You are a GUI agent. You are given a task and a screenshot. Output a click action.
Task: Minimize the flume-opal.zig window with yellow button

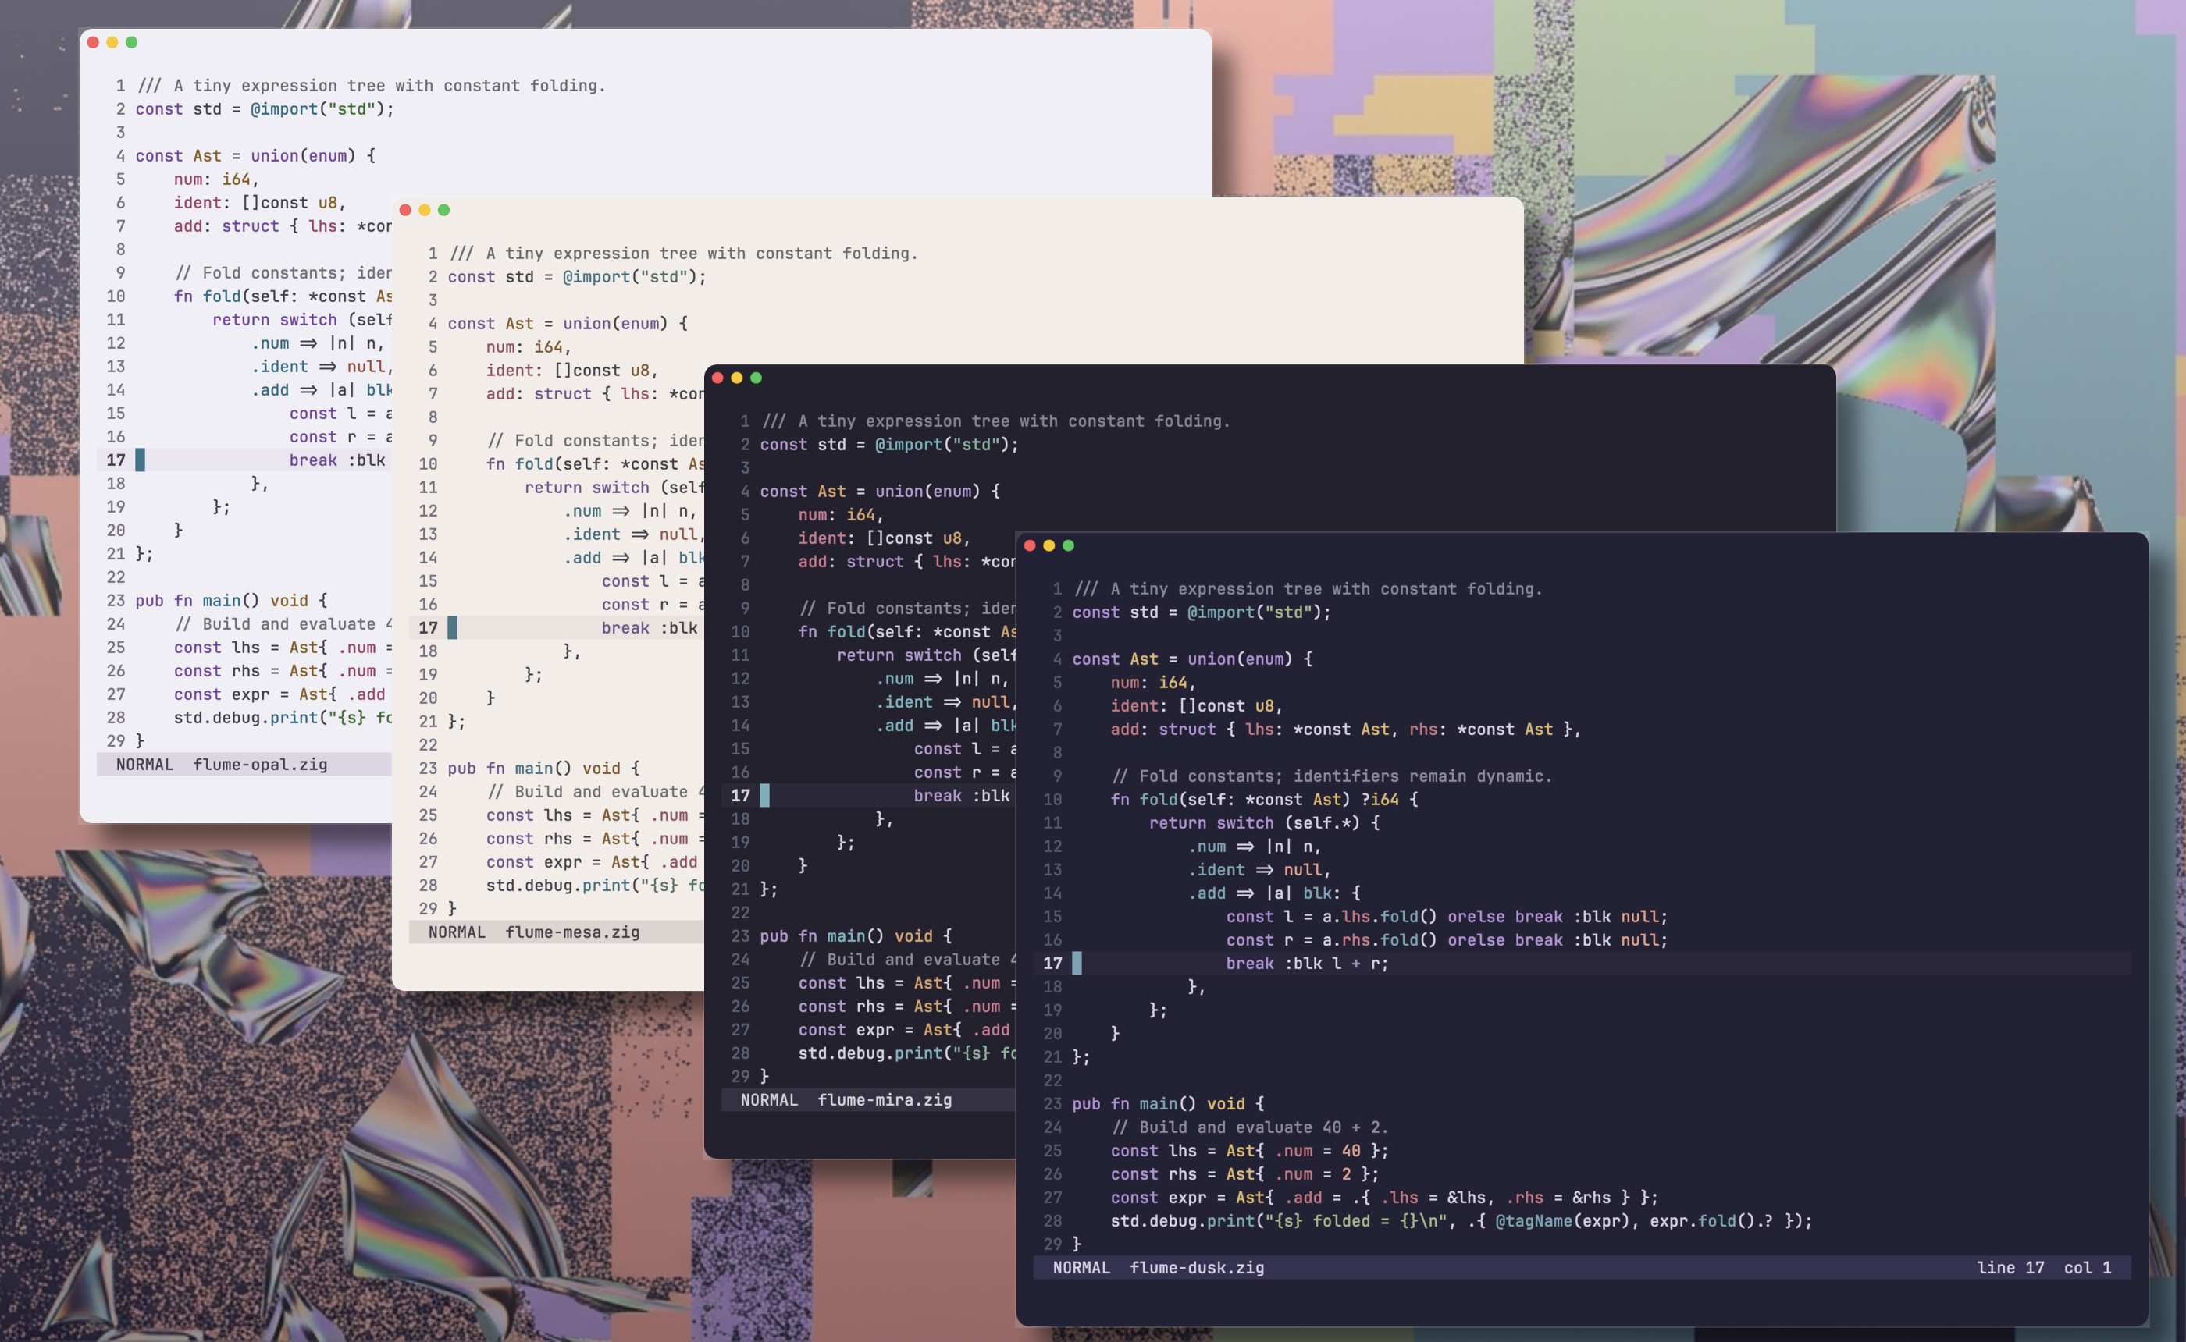click(112, 43)
